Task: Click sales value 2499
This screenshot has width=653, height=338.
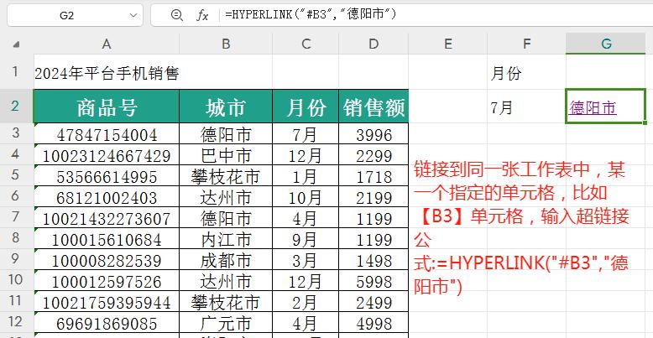Action: click(x=374, y=303)
